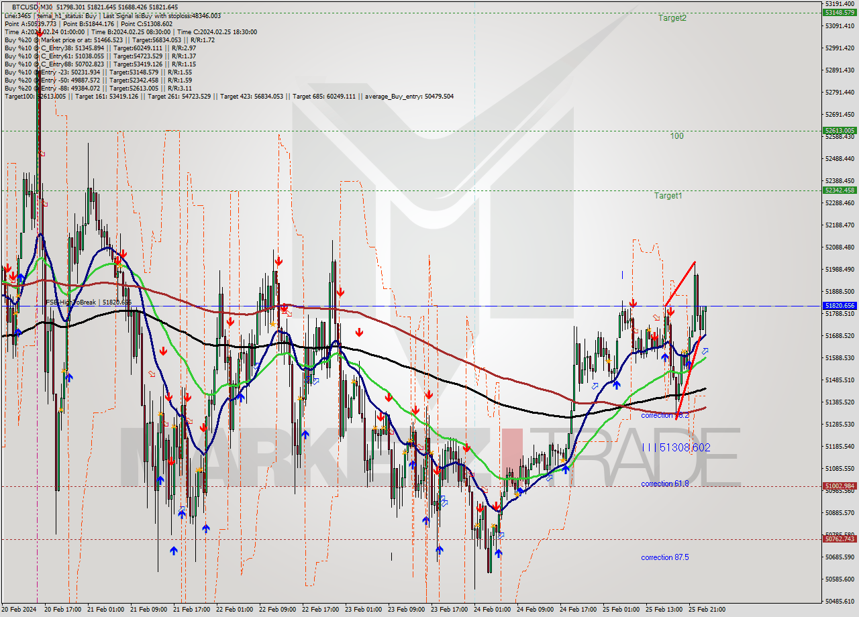
Task: Click the hollow blue up-arrow marker beside the green MA
Action: 705,350
